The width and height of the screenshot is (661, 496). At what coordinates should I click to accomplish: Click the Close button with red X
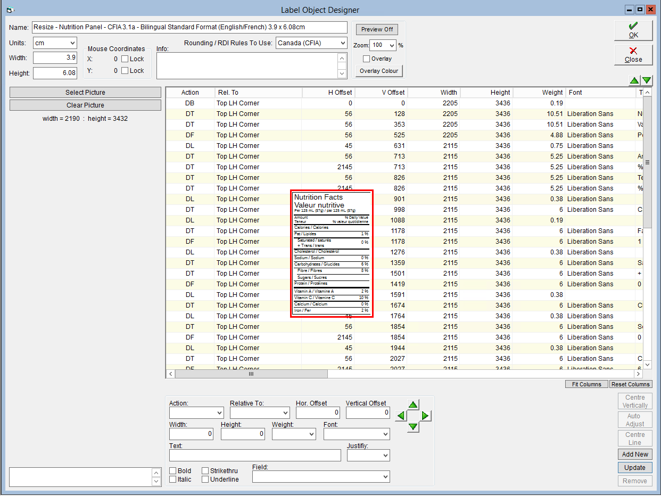coord(633,55)
